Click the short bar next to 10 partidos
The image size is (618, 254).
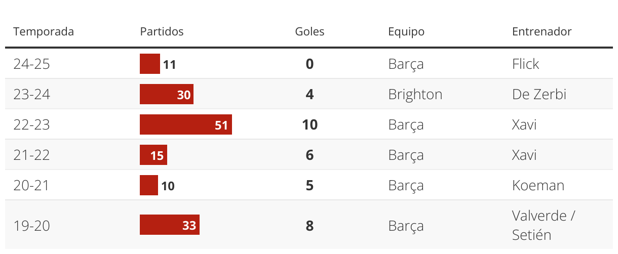pos(149,185)
